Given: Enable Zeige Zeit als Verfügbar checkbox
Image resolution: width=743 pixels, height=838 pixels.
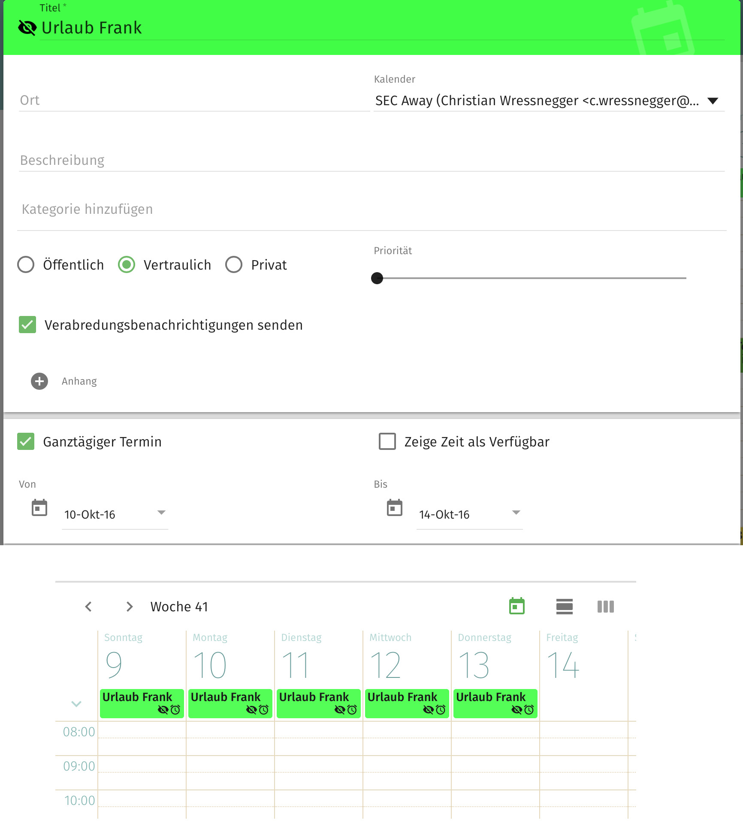Looking at the screenshot, I should point(387,441).
